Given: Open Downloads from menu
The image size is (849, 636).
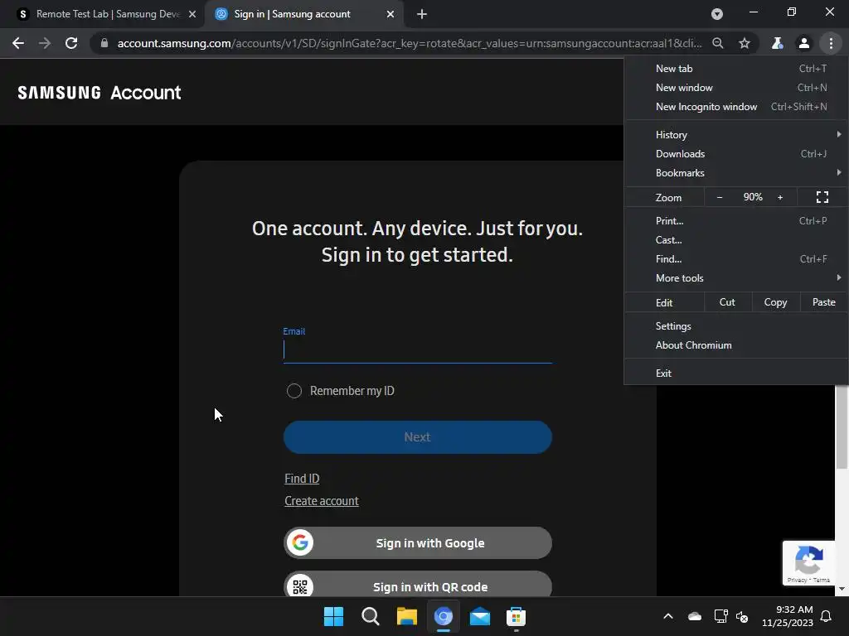Looking at the screenshot, I should pyautogui.click(x=736, y=154).
